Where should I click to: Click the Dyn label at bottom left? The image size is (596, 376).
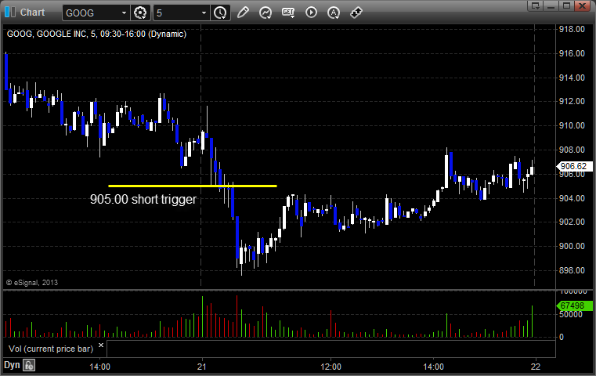[x=12, y=365]
